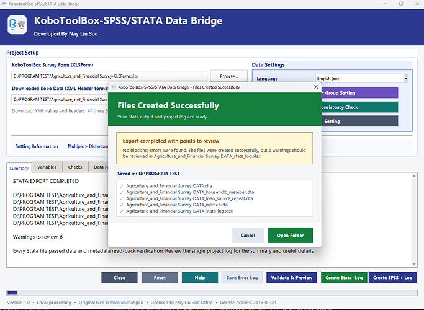The image size is (424, 310).
Task: Click the dark Setting button
Action: click(x=359, y=122)
